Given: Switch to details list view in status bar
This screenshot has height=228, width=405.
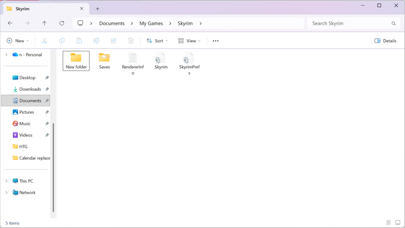Looking at the screenshot, I should (x=388, y=223).
